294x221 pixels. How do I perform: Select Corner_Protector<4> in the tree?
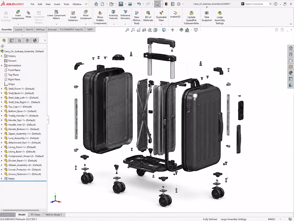click(24, 170)
